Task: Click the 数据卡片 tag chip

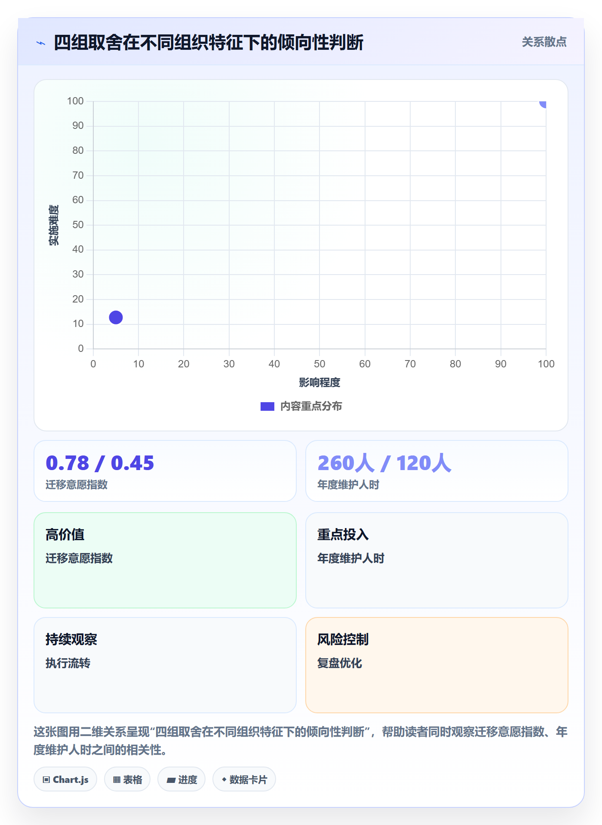Action: coord(244,779)
